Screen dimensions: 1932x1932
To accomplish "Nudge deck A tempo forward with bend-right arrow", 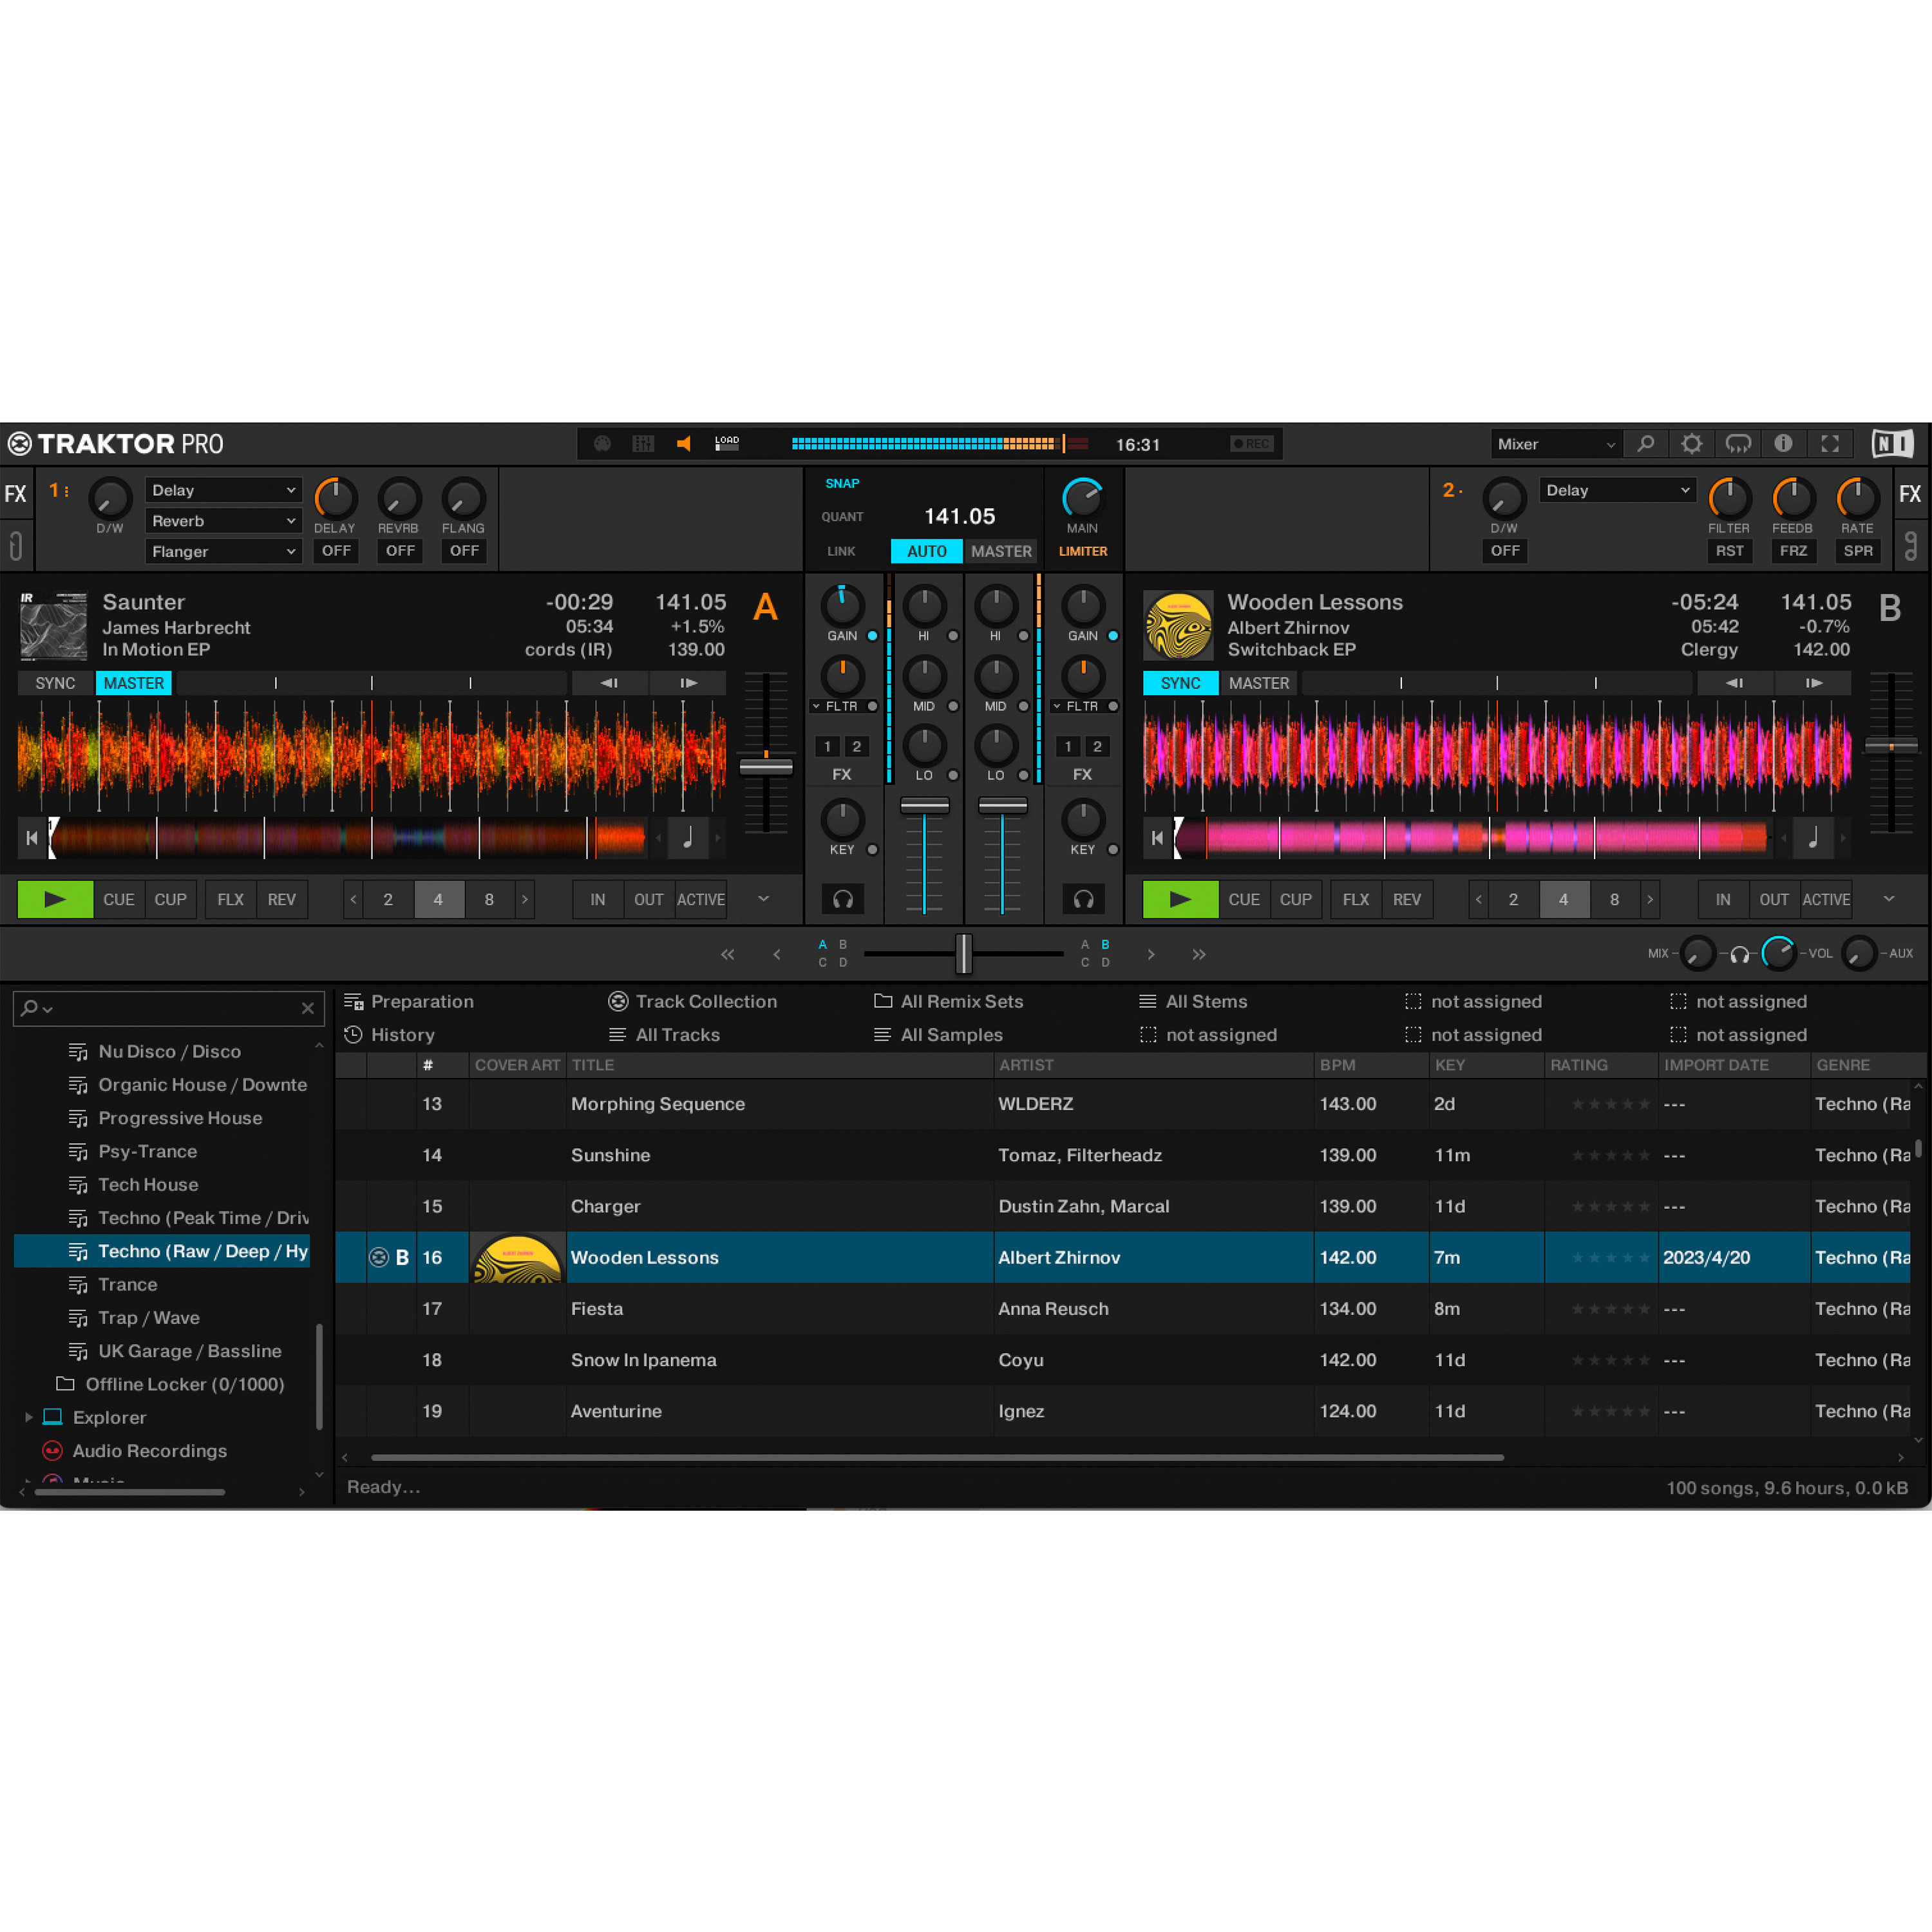I will tap(688, 683).
